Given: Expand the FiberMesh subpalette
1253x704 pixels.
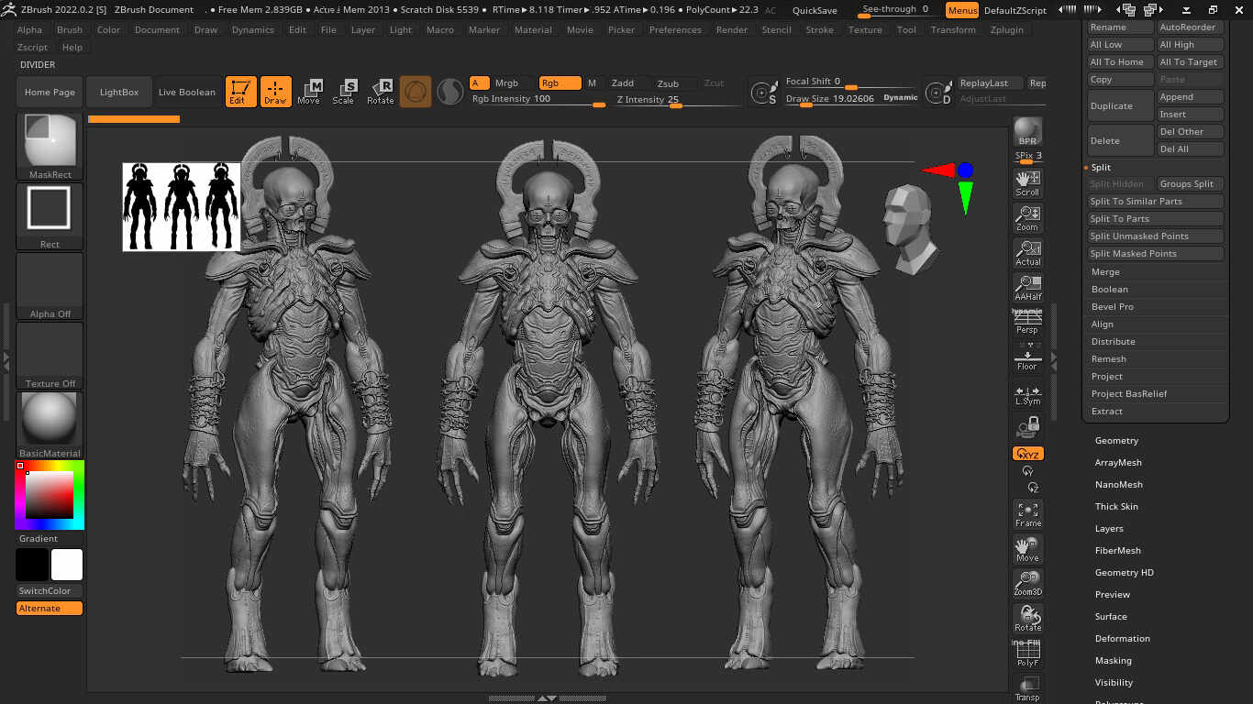Looking at the screenshot, I should pos(1117,551).
